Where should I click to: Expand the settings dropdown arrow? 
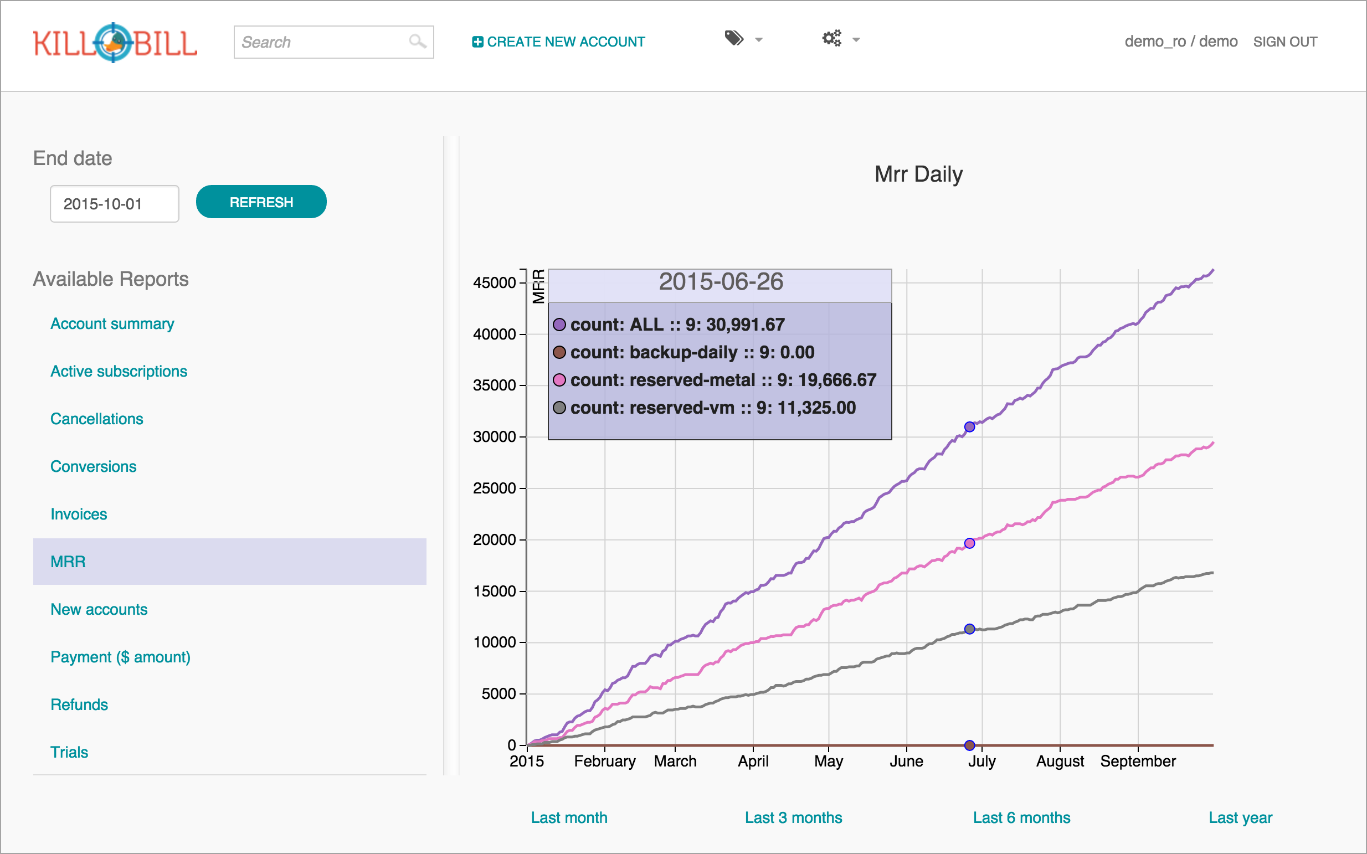[x=856, y=39]
